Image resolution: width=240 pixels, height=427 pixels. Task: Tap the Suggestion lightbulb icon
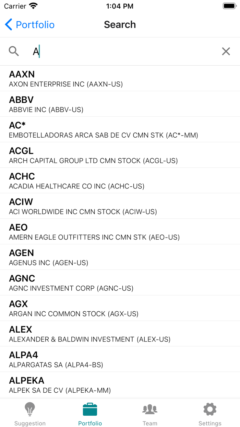coord(30,409)
